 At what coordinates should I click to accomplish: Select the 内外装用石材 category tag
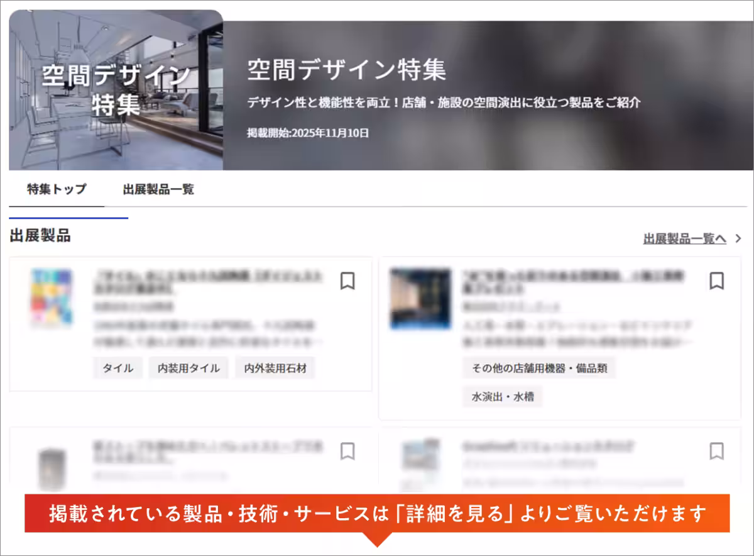tap(275, 368)
